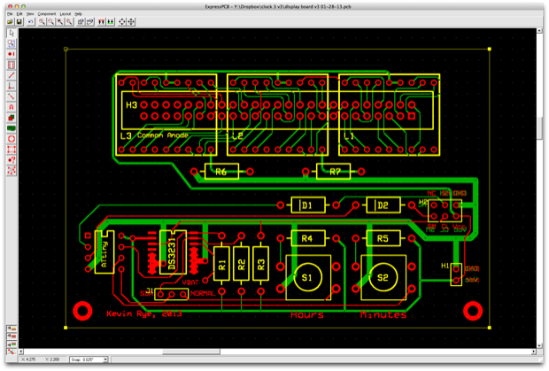Select the place circle tool

tap(12, 139)
